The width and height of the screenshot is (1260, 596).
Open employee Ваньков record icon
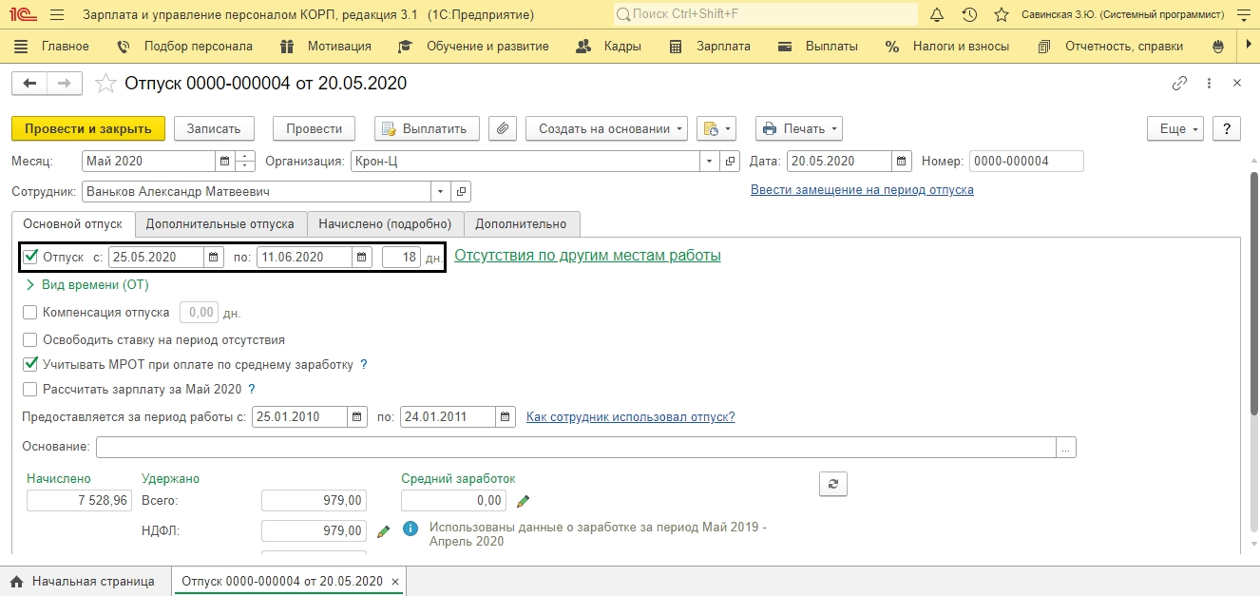(x=461, y=192)
